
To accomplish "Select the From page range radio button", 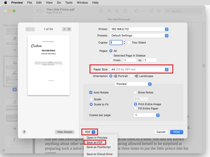I will tap(111, 60).
